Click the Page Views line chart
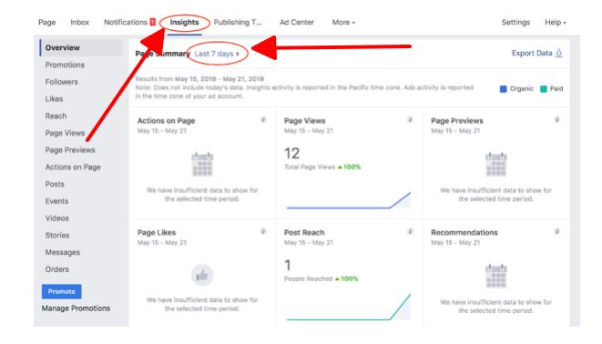602x344 pixels. [349, 200]
